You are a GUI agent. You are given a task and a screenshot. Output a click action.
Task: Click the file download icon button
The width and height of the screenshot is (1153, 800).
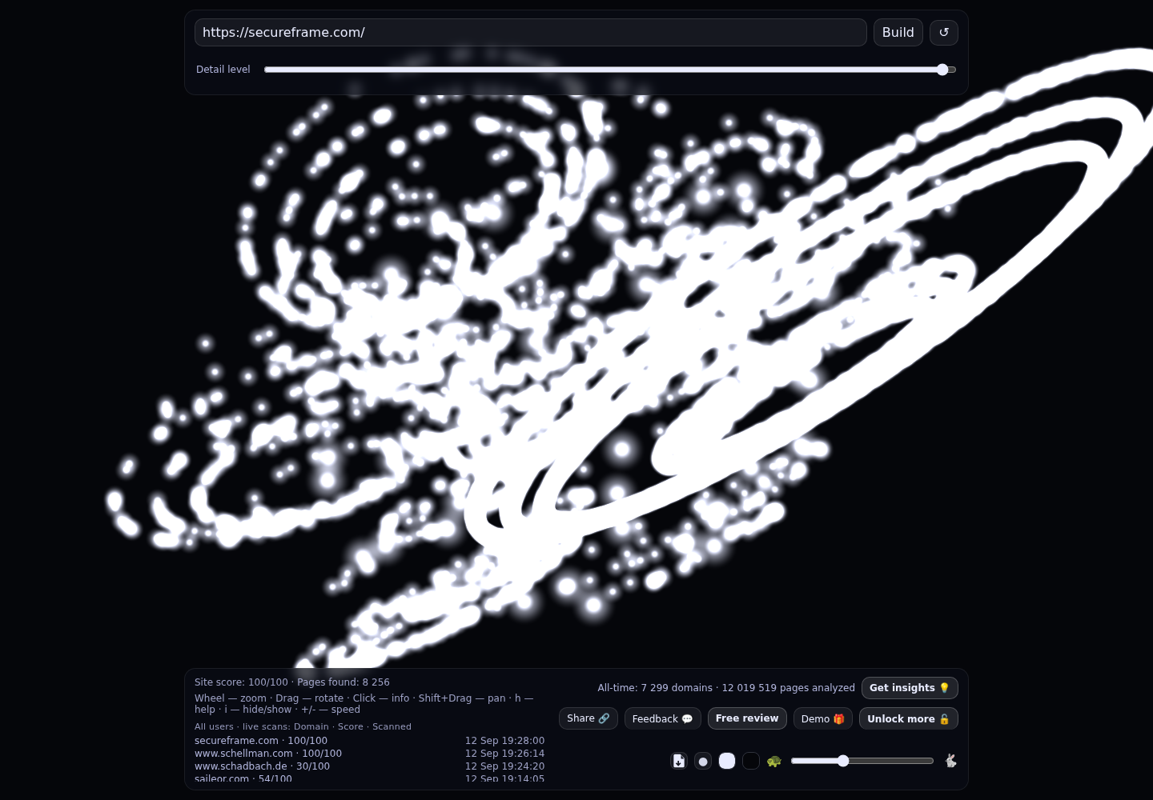(x=679, y=761)
